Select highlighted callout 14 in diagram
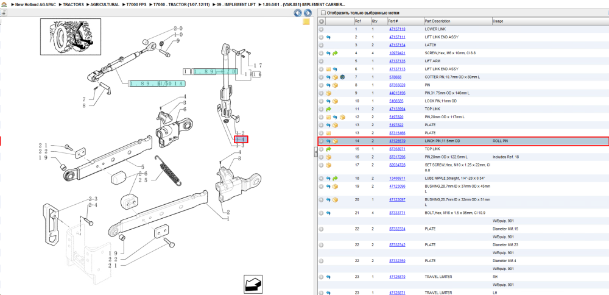The image size is (609, 295). click(241, 139)
